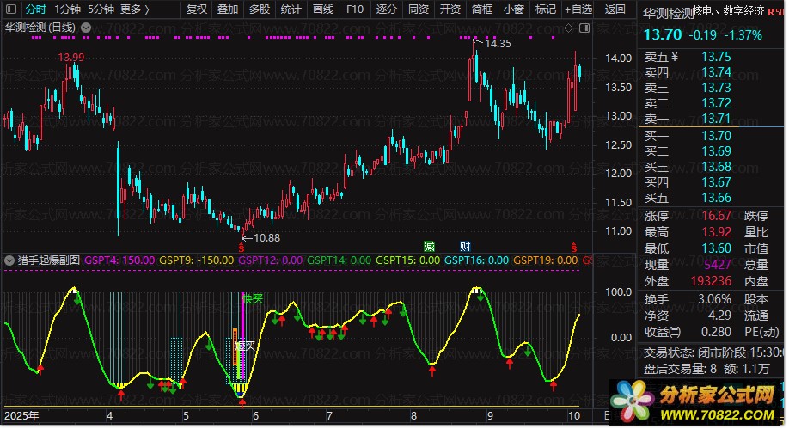Click the GSPT12: 0.00 indicator value
The height and width of the screenshot is (429, 789).
pyautogui.click(x=270, y=260)
